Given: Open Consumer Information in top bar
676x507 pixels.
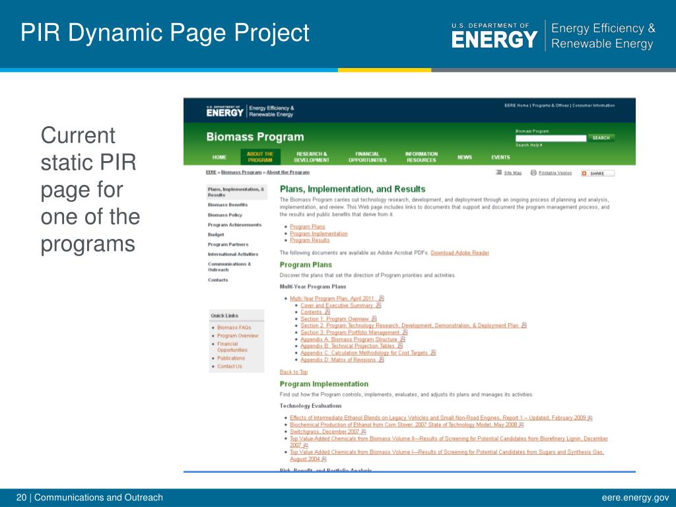Looking at the screenshot, I should click(593, 106).
